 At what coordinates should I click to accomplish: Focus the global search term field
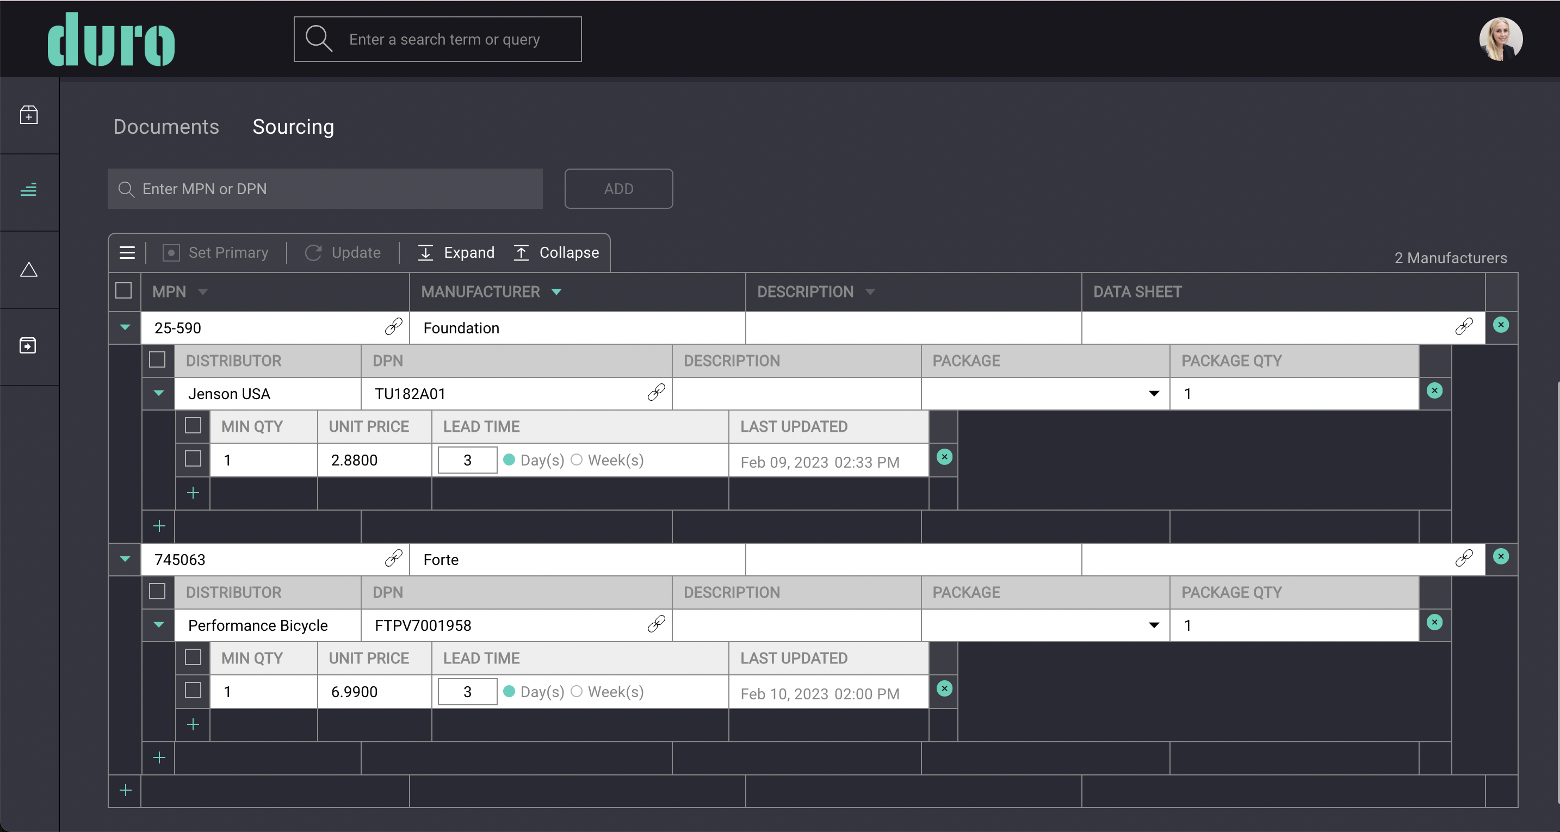[438, 39]
